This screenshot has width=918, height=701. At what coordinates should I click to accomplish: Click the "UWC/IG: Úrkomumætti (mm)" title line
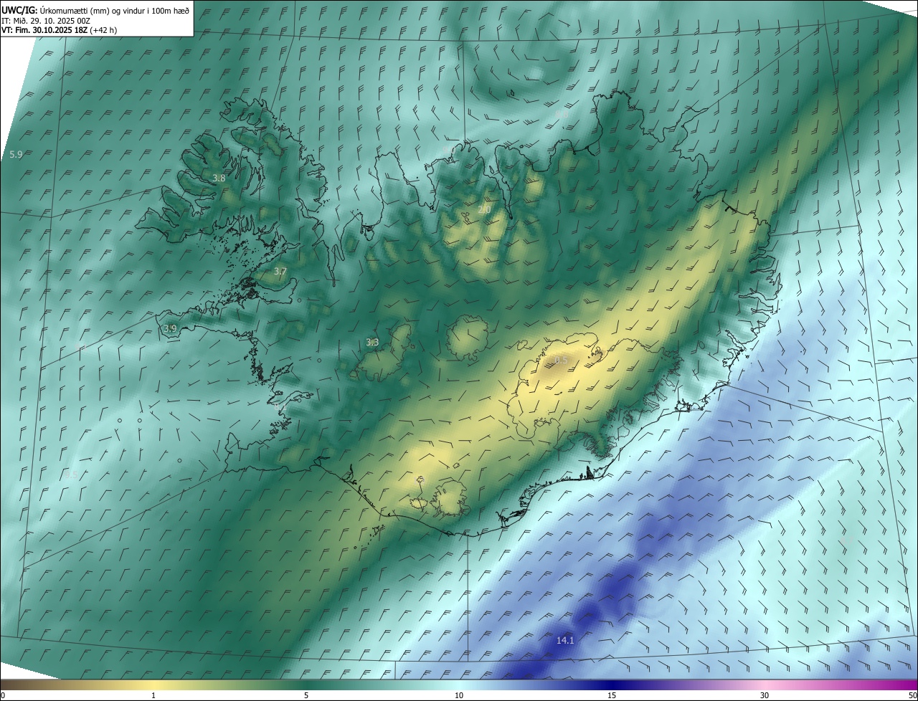point(95,9)
